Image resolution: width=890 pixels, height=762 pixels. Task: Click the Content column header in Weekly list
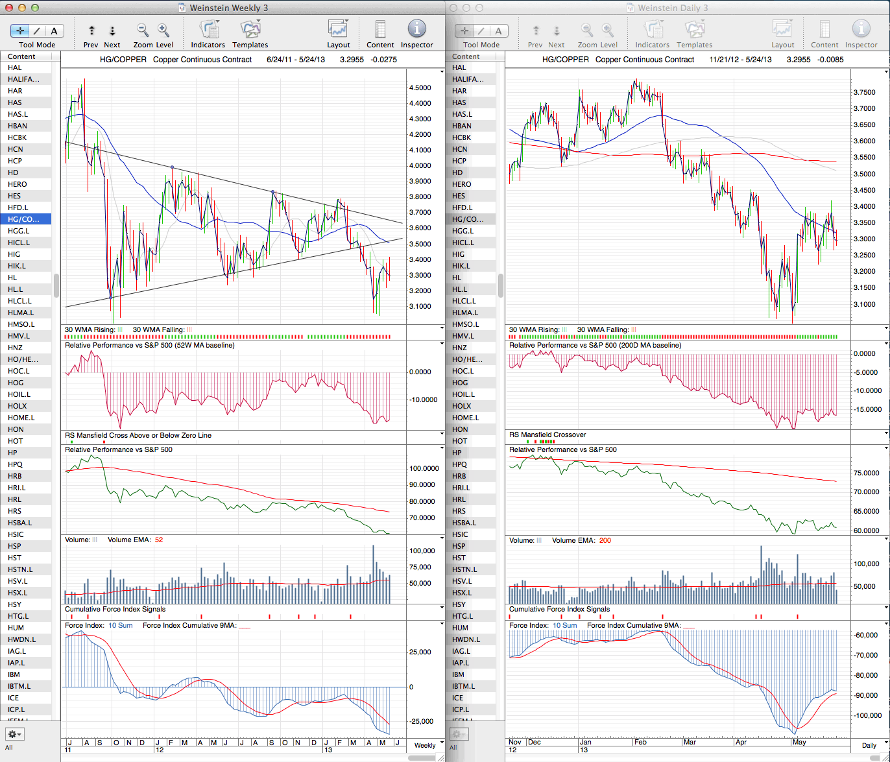coord(26,56)
